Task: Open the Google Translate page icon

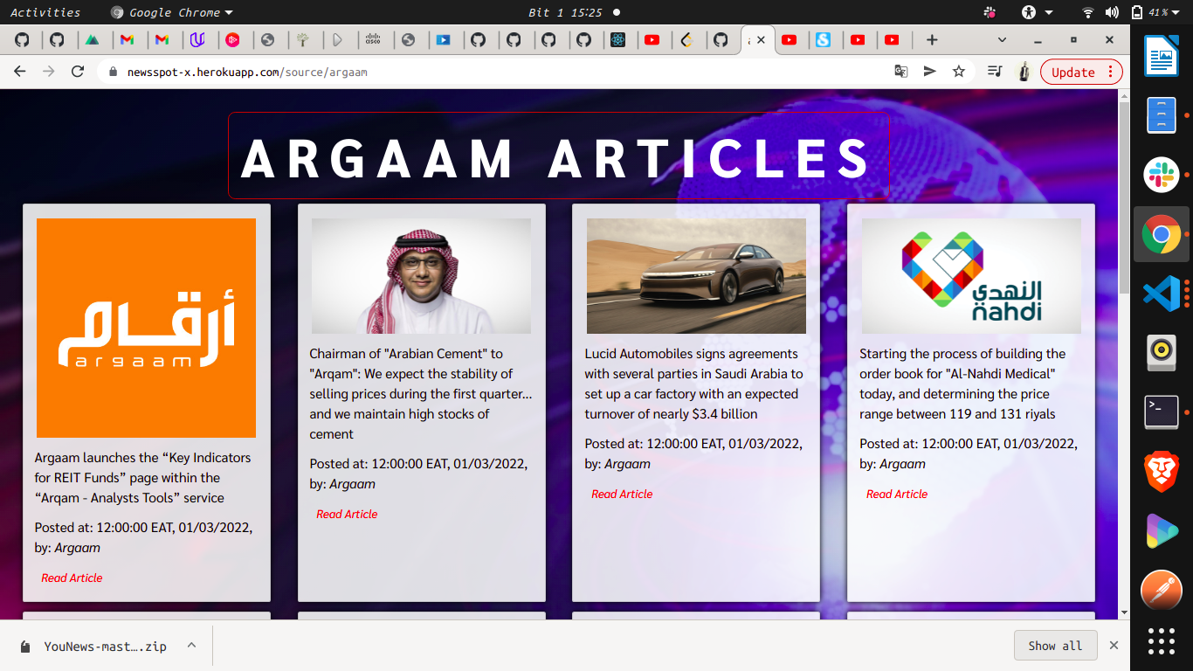Action: coord(901,72)
